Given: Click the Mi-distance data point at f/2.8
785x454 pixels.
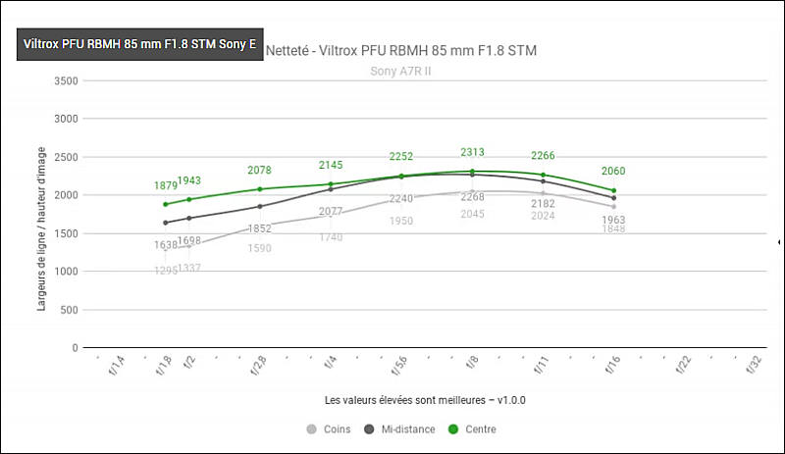Looking at the screenshot, I should (x=259, y=206).
